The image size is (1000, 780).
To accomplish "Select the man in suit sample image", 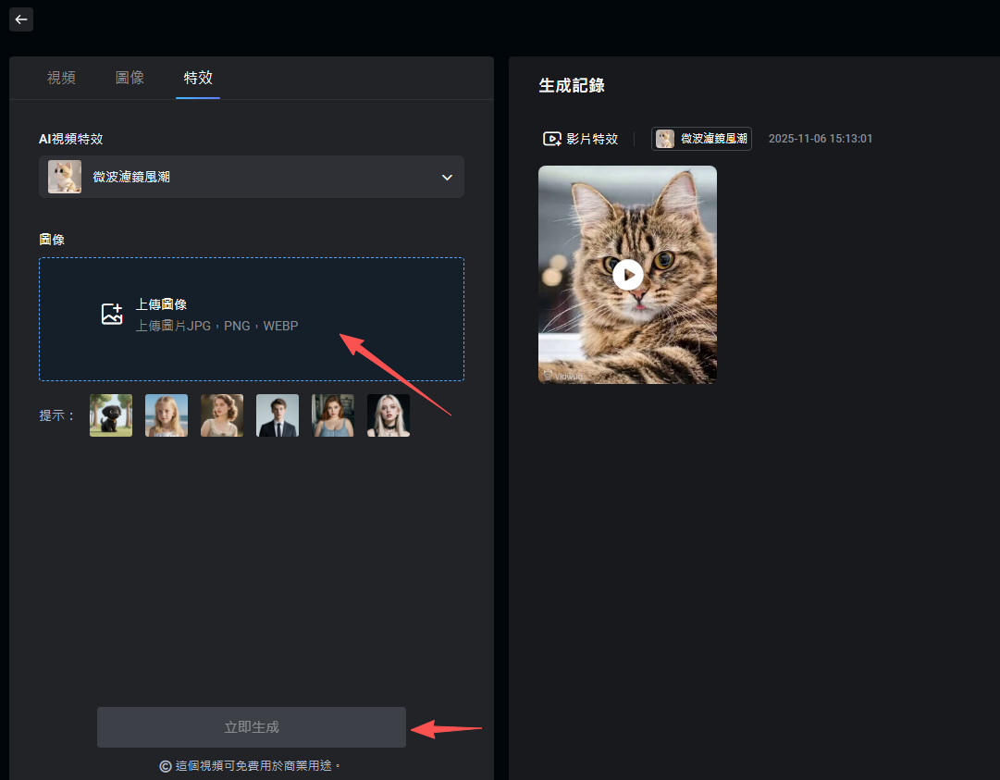I will coord(278,415).
